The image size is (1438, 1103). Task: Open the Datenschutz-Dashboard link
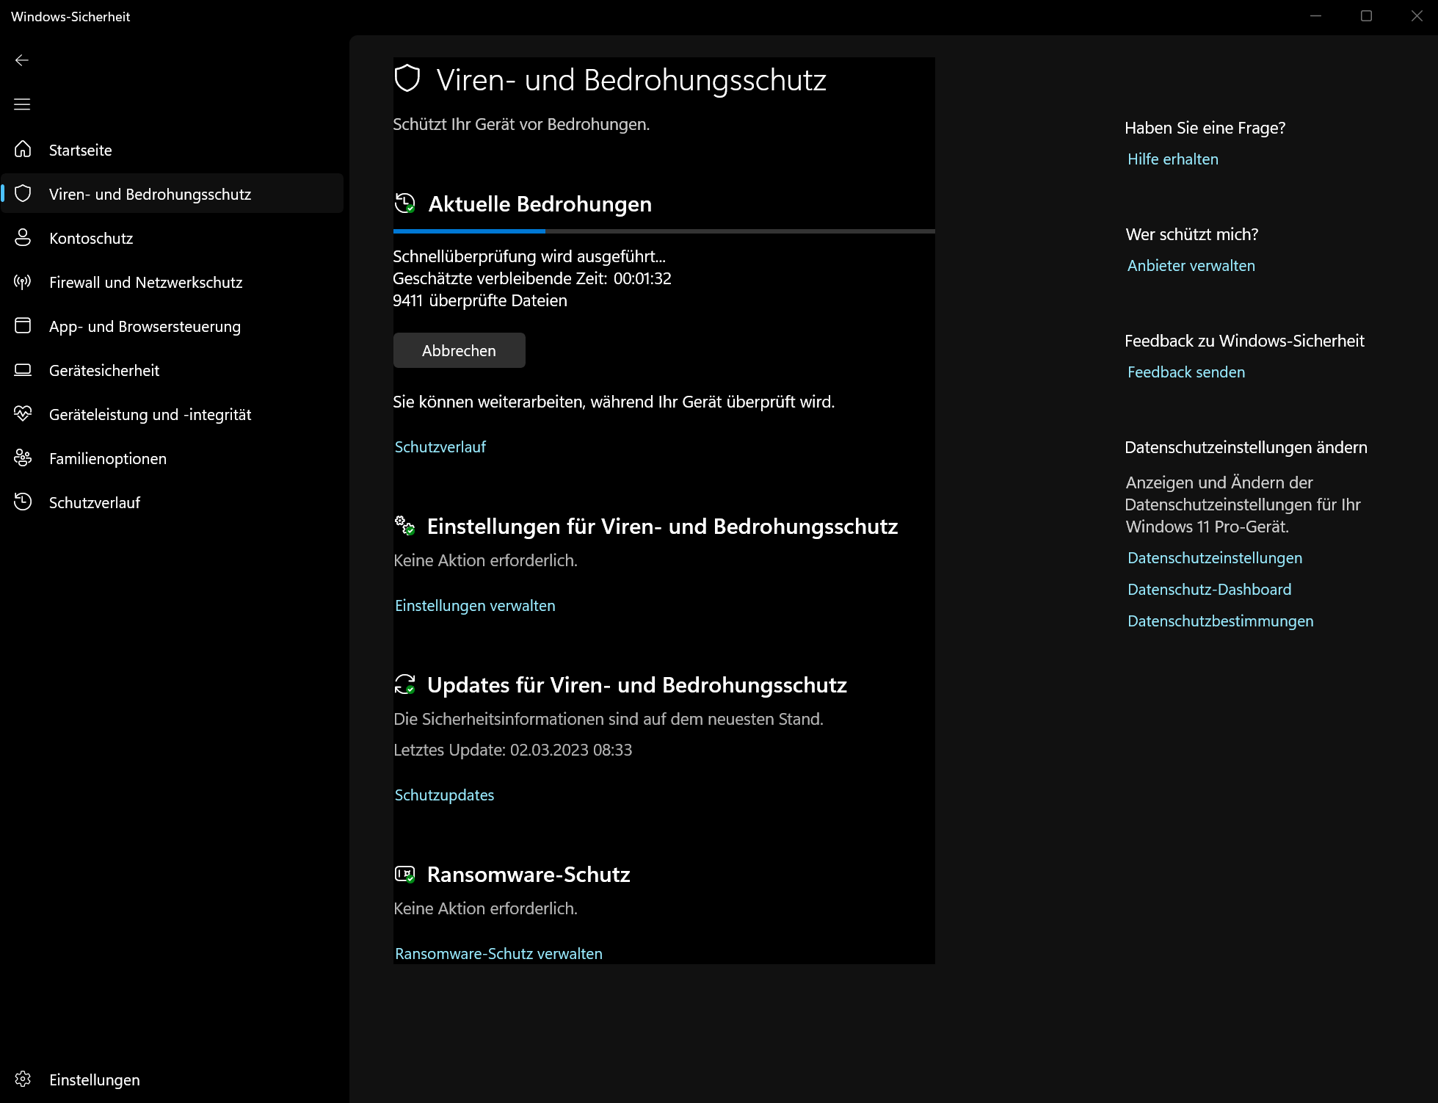[1209, 589]
